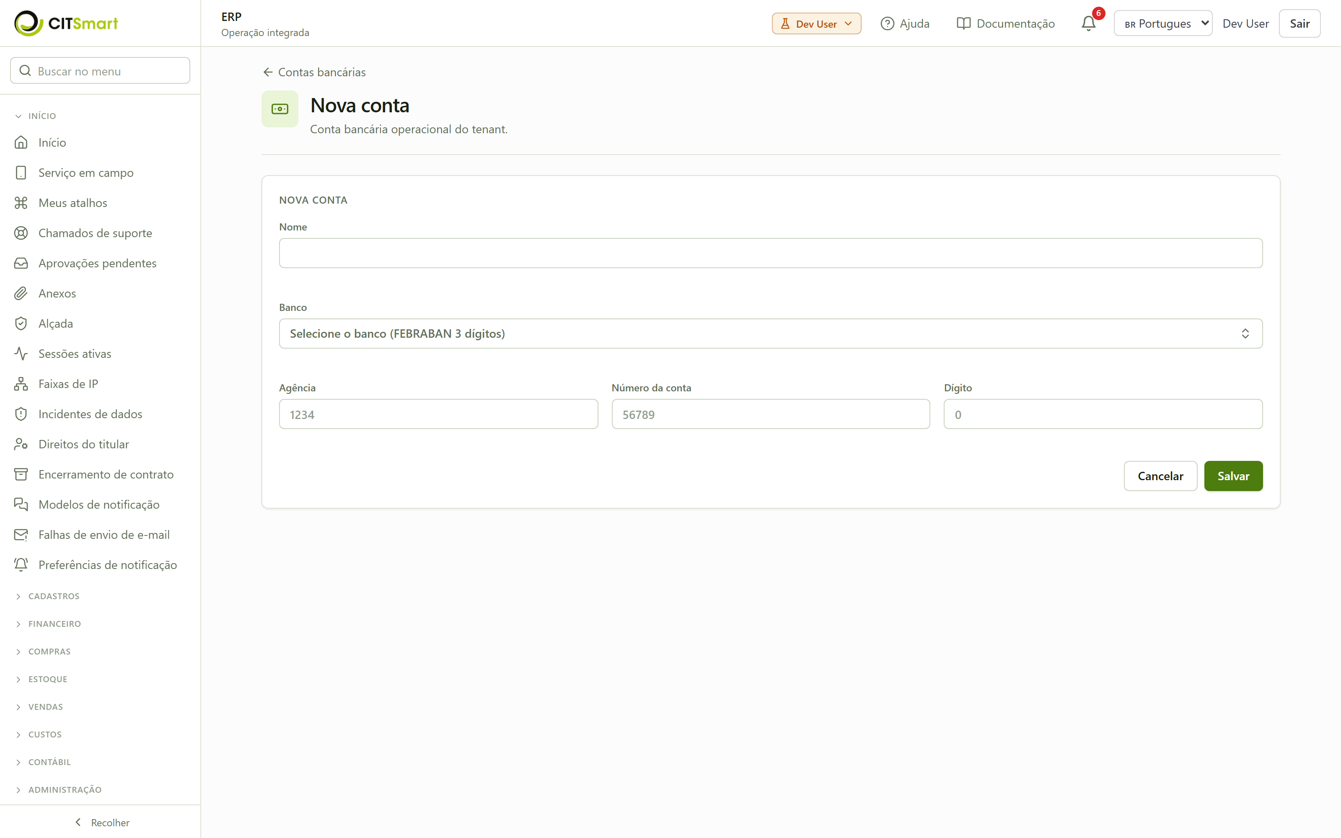Click the Encerramento de contrato archive icon
Image resolution: width=1341 pixels, height=838 pixels.
pos(21,474)
